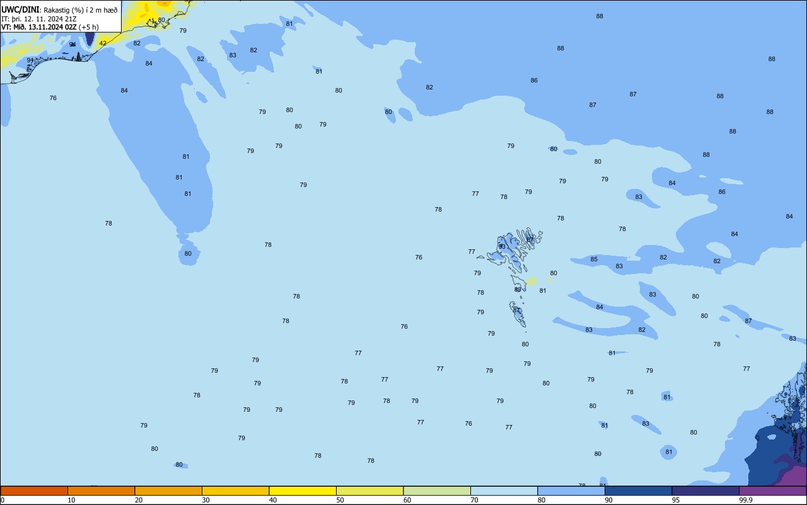Click the southernmost Faroe island outline
Image resolution: width=807 pixels, height=505 pixels.
[x=518, y=314]
